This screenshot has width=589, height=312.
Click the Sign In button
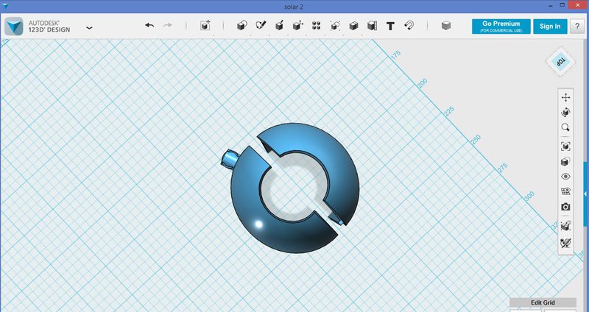coord(549,26)
